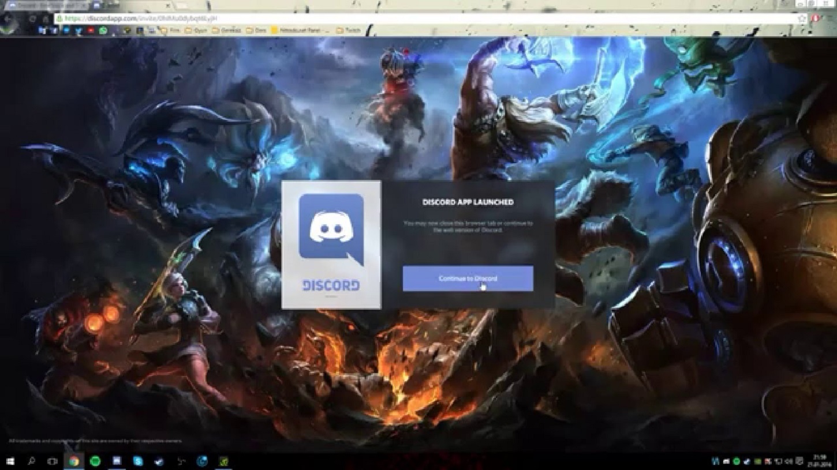Open Task View on the taskbar
The height and width of the screenshot is (470, 837).
52,461
